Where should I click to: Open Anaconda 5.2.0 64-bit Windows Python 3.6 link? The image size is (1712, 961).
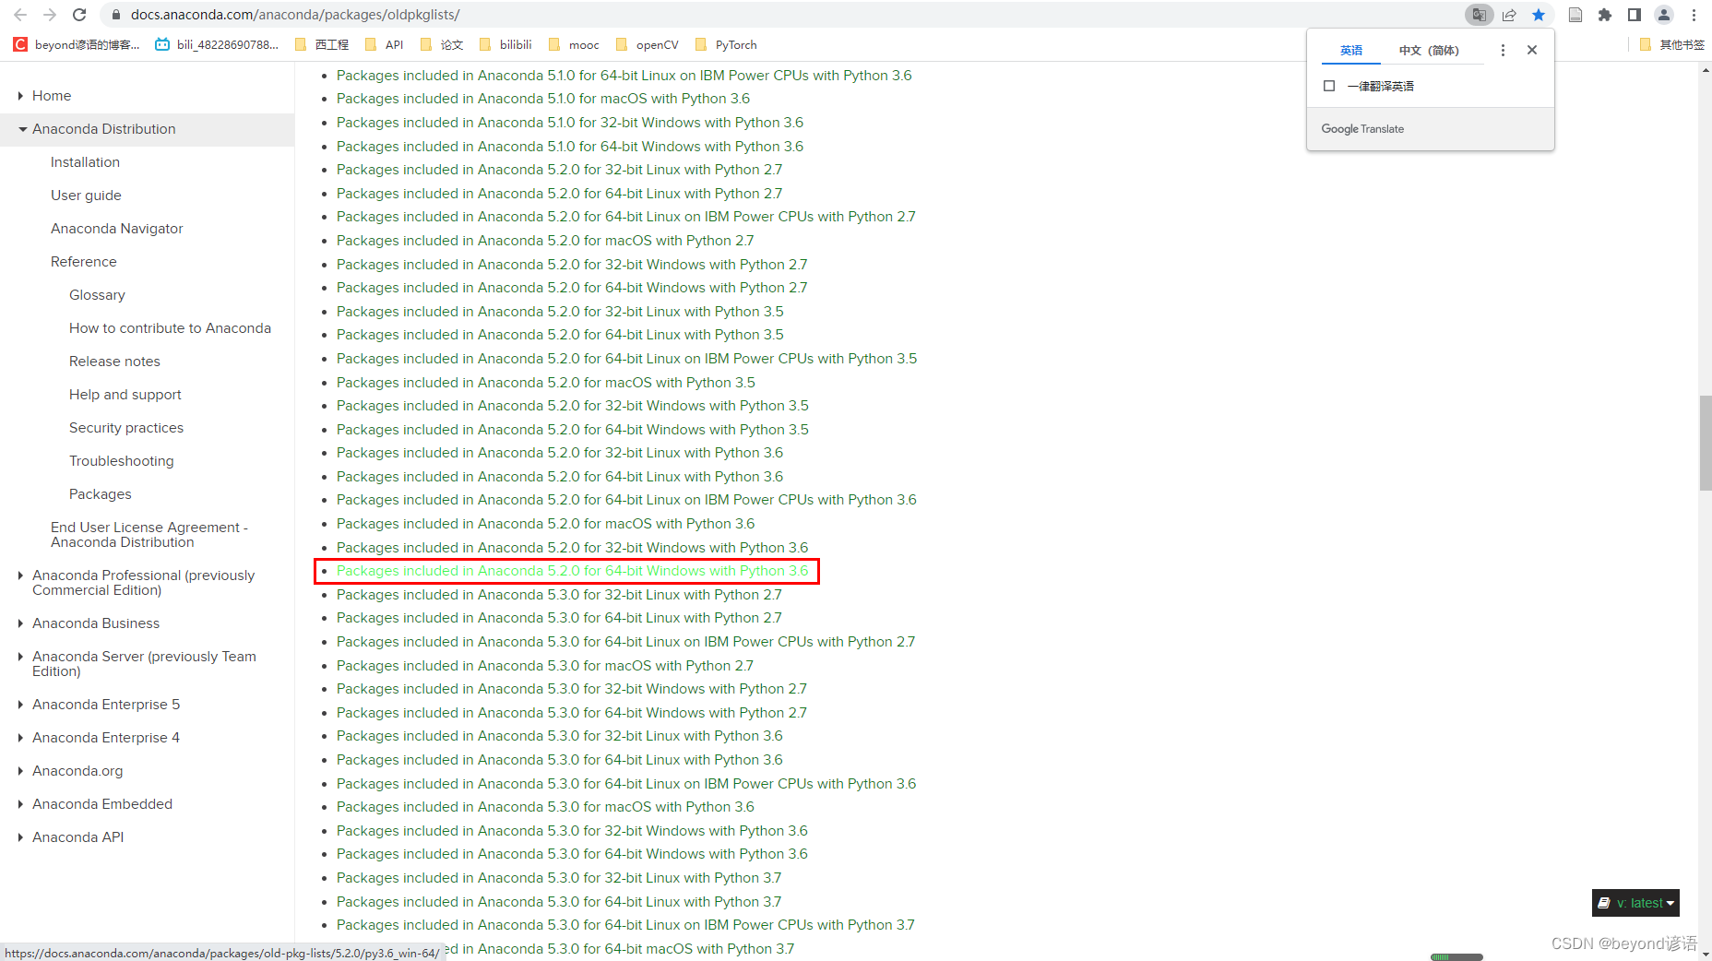pyautogui.click(x=572, y=571)
